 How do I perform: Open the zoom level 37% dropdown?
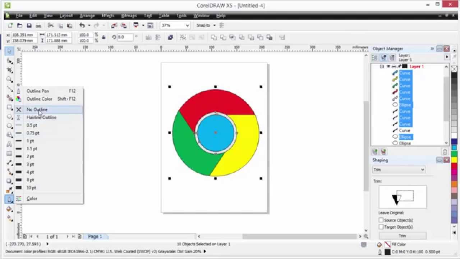pyautogui.click(x=187, y=26)
